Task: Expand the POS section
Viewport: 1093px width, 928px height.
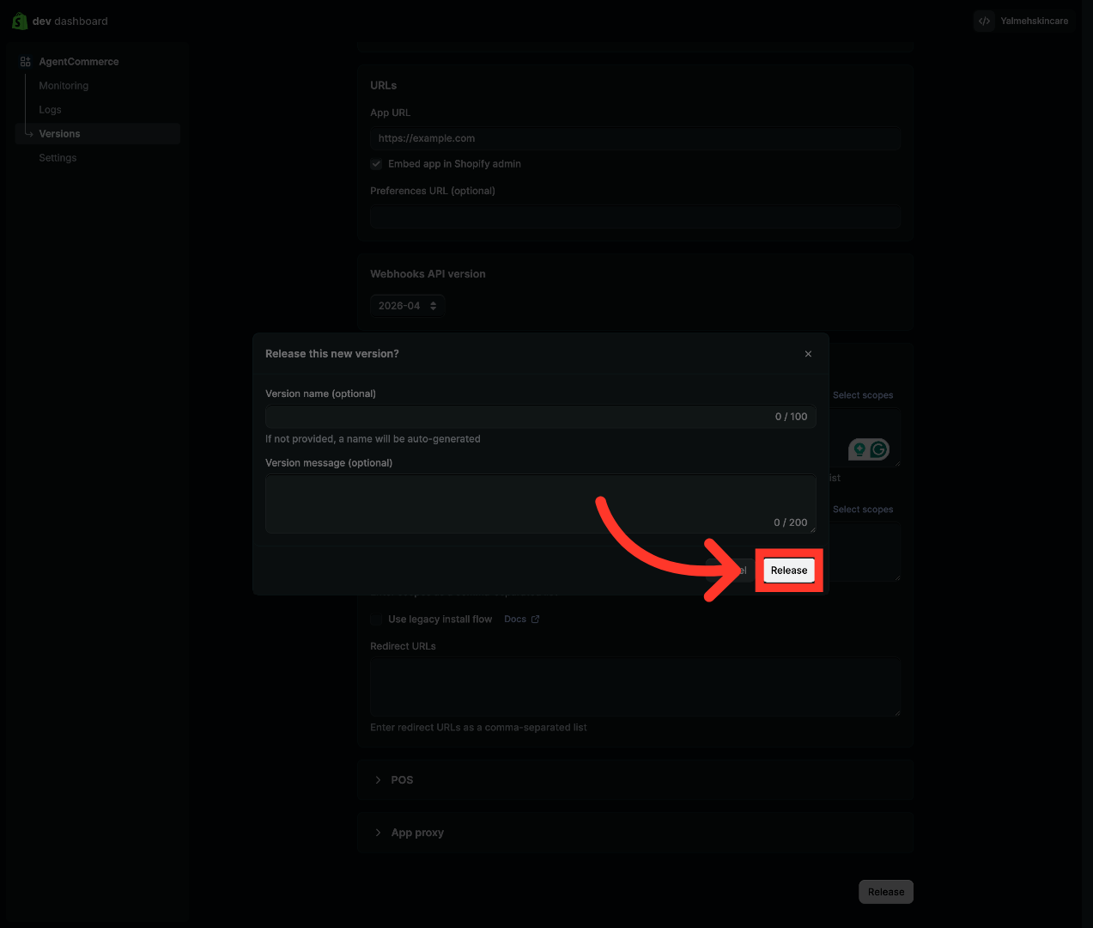Action: pos(635,780)
